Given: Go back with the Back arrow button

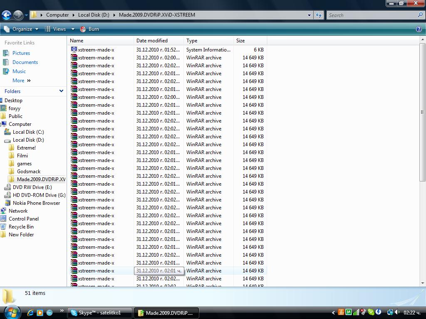Looking at the screenshot, I should pyautogui.click(x=6, y=15).
